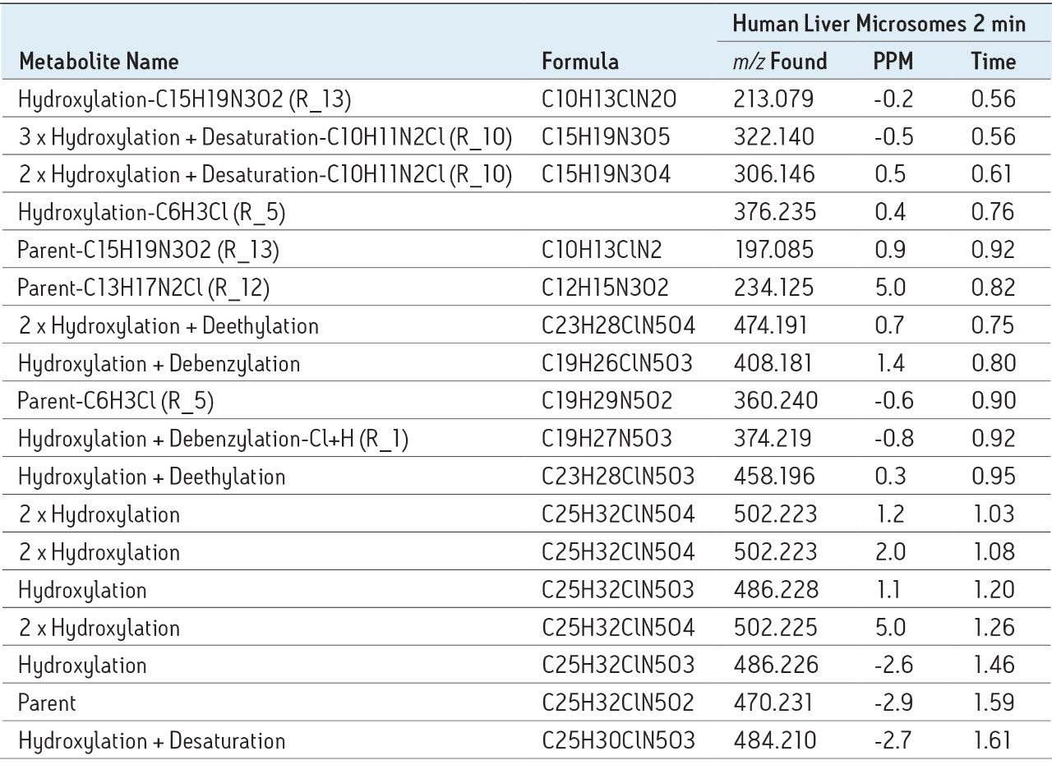This screenshot has height=765, width=1052.
Task: Select m/z value '376.235'
Action: (774, 213)
